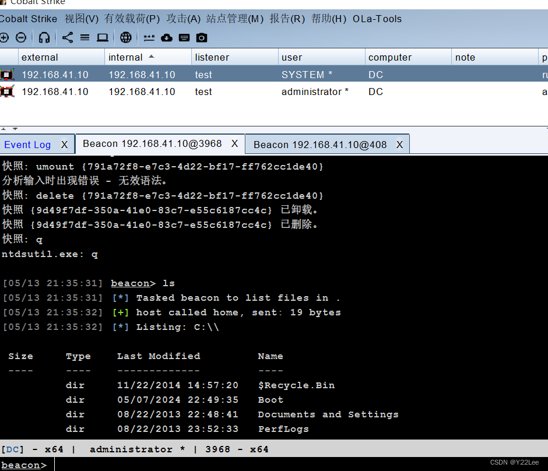
Task: Switch to target table monitor icon
Action: tap(103, 37)
